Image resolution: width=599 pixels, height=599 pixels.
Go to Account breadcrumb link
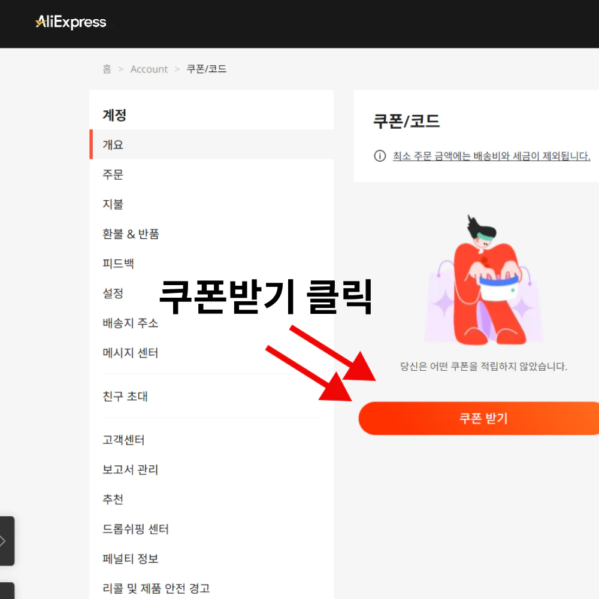click(x=149, y=69)
